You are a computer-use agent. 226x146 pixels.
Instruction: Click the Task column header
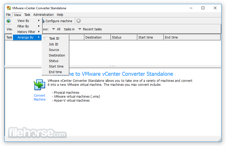coord(9,37)
